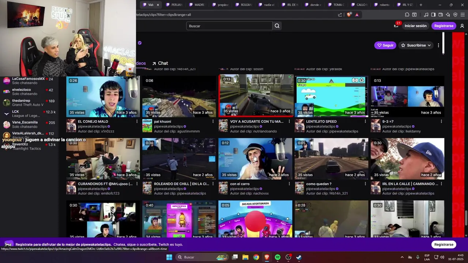Open the elvelezloco channel in sidebar
468x263 pixels.
29,92
